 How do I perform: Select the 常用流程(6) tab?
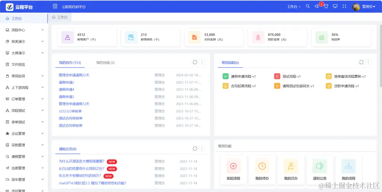click(x=230, y=63)
